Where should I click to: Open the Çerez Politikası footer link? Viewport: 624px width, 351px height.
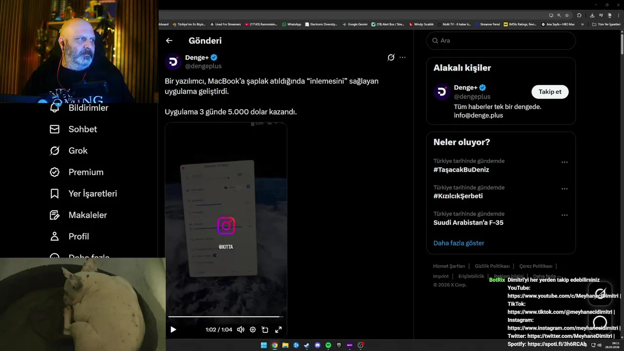pos(536,266)
